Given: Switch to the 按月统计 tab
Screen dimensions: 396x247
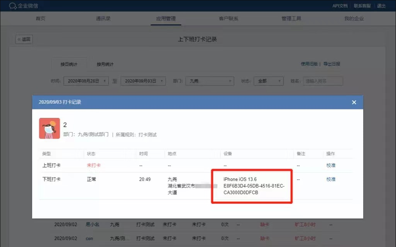Looking at the screenshot, I should click(105, 64).
